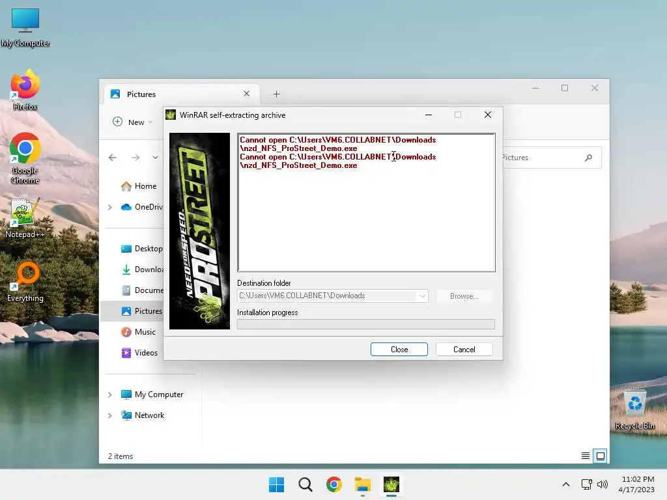Click the greyed Browse... button

[x=464, y=296]
